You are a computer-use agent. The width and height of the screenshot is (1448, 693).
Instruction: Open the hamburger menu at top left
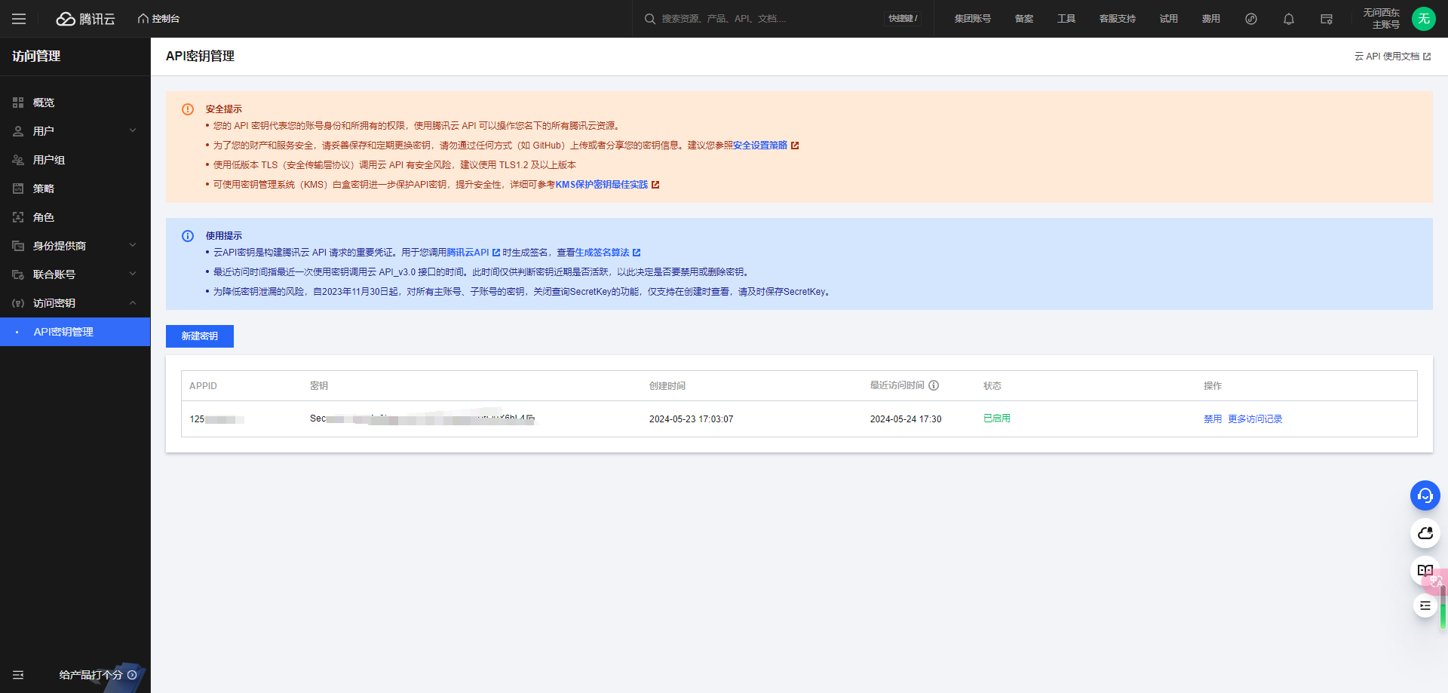(x=19, y=19)
